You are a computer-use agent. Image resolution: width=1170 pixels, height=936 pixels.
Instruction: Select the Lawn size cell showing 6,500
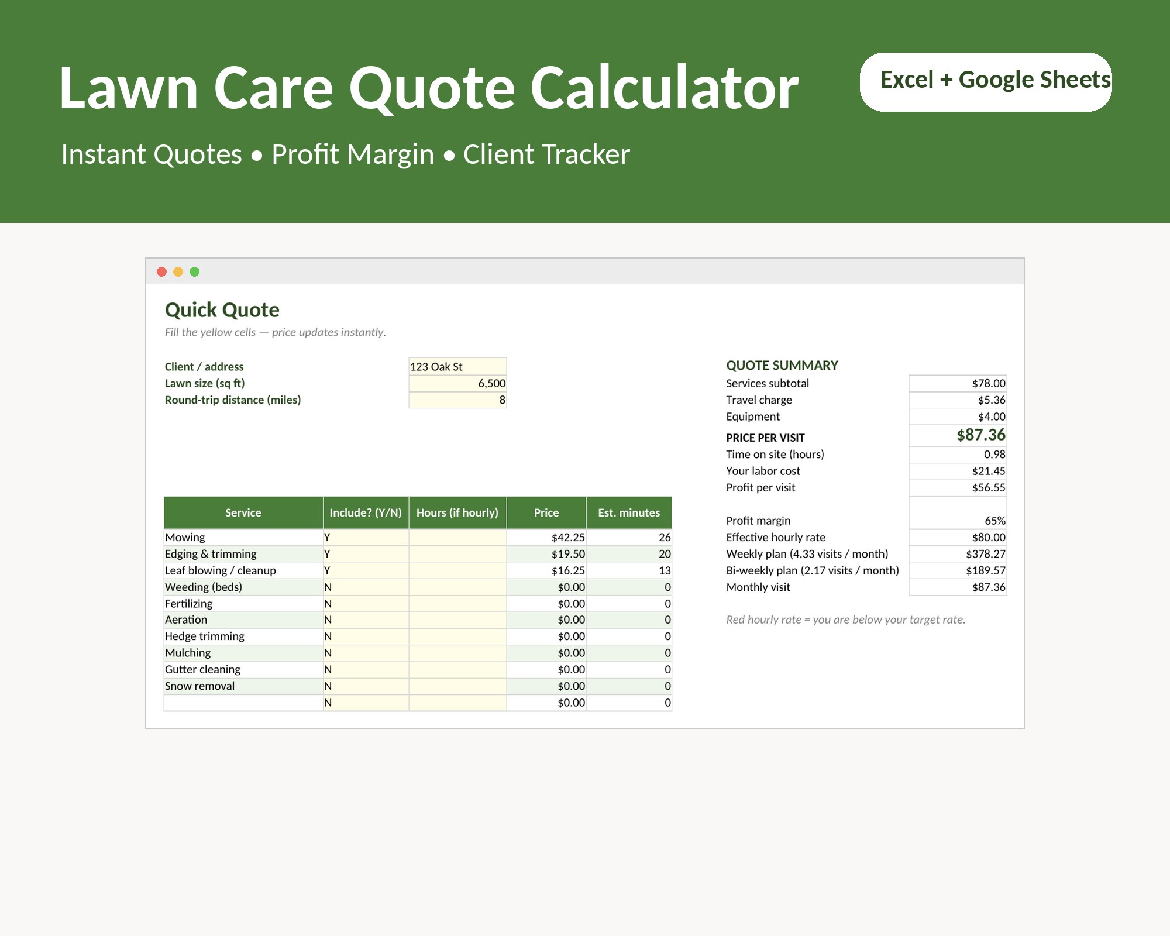(457, 383)
